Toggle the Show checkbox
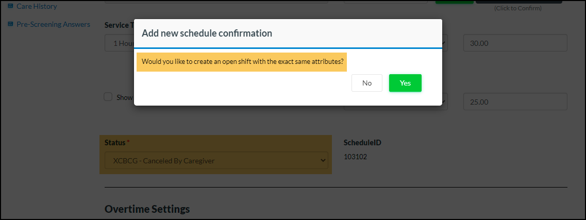Viewport: 586px width, 220px height. (108, 97)
